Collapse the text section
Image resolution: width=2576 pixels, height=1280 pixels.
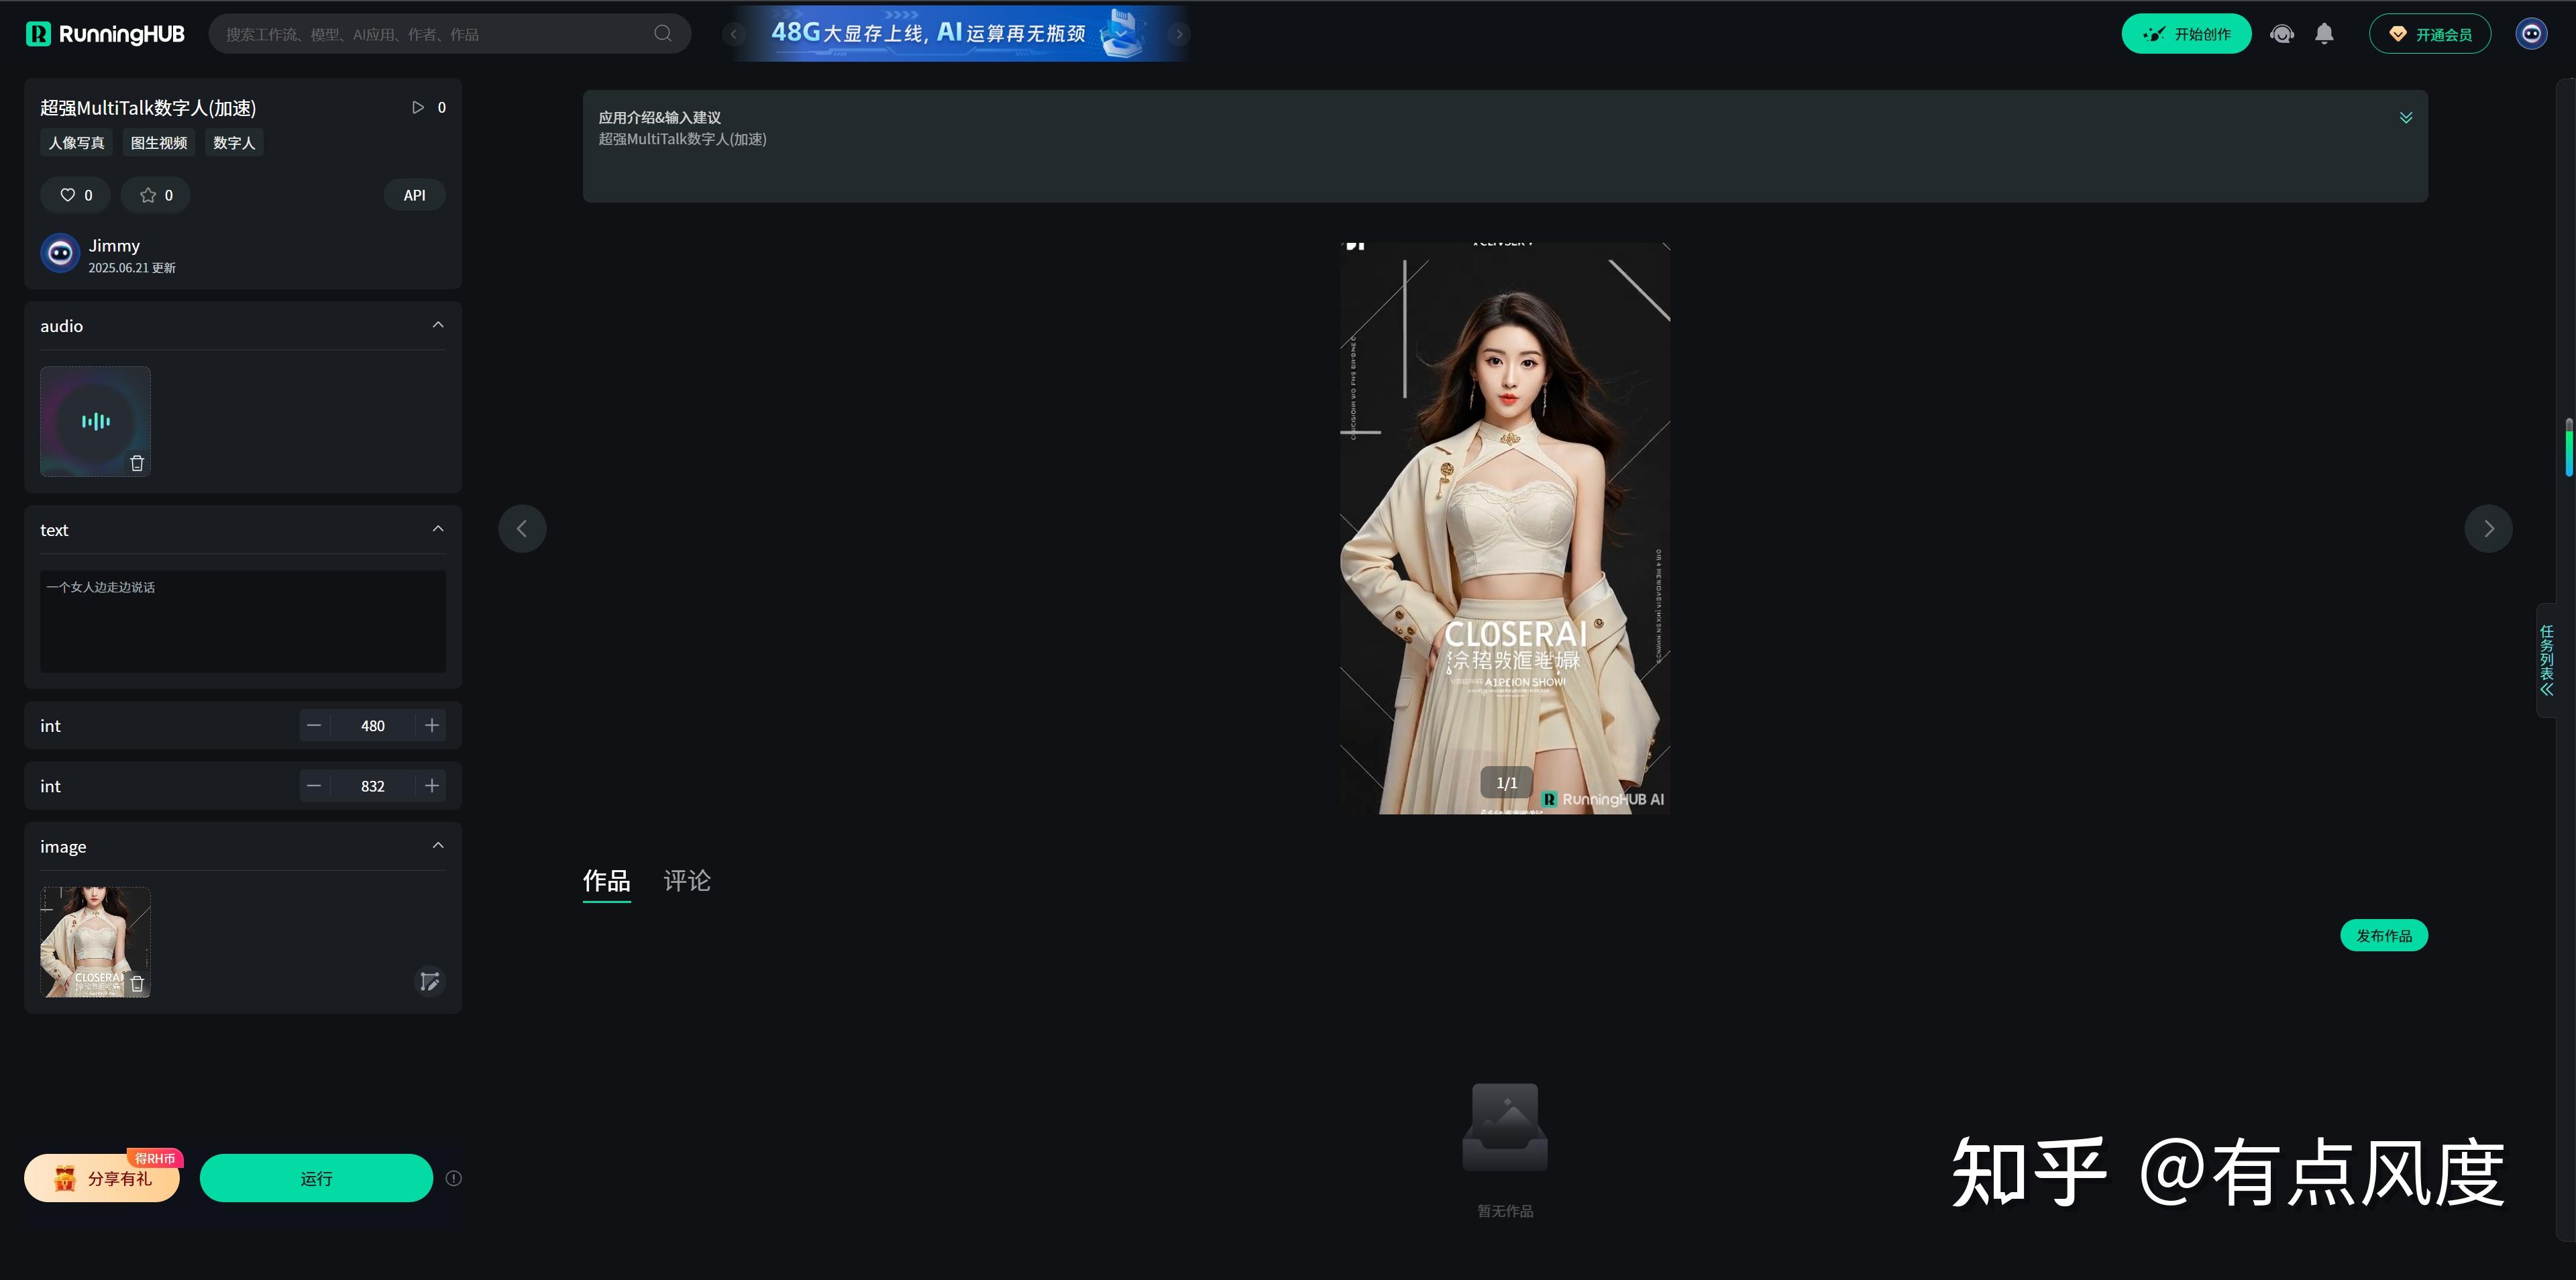coord(438,529)
